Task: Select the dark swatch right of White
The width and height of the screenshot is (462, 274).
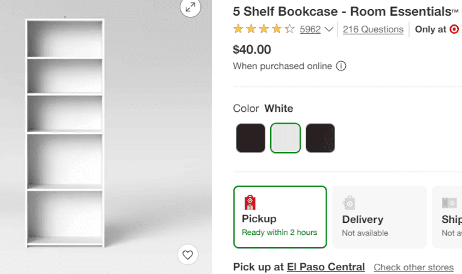Action: [x=320, y=138]
